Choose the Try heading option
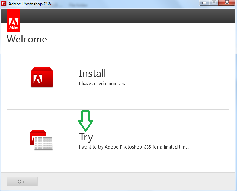Viewport: 237px width, 191px height. [x=86, y=137]
